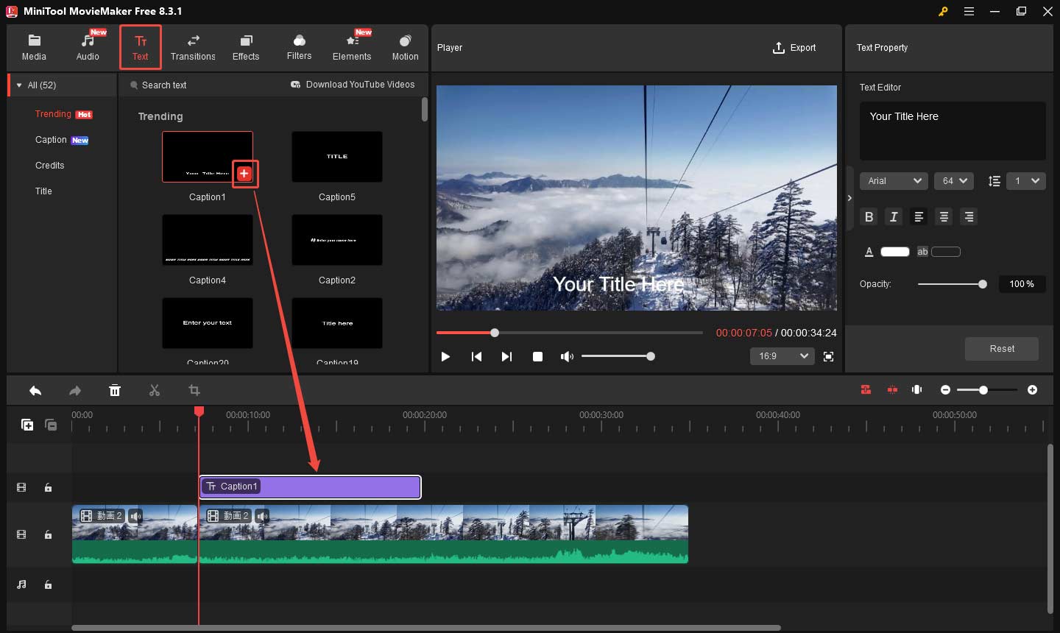Enter fullscreen player preview
Image resolution: width=1060 pixels, height=633 pixels.
click(828, 356)
